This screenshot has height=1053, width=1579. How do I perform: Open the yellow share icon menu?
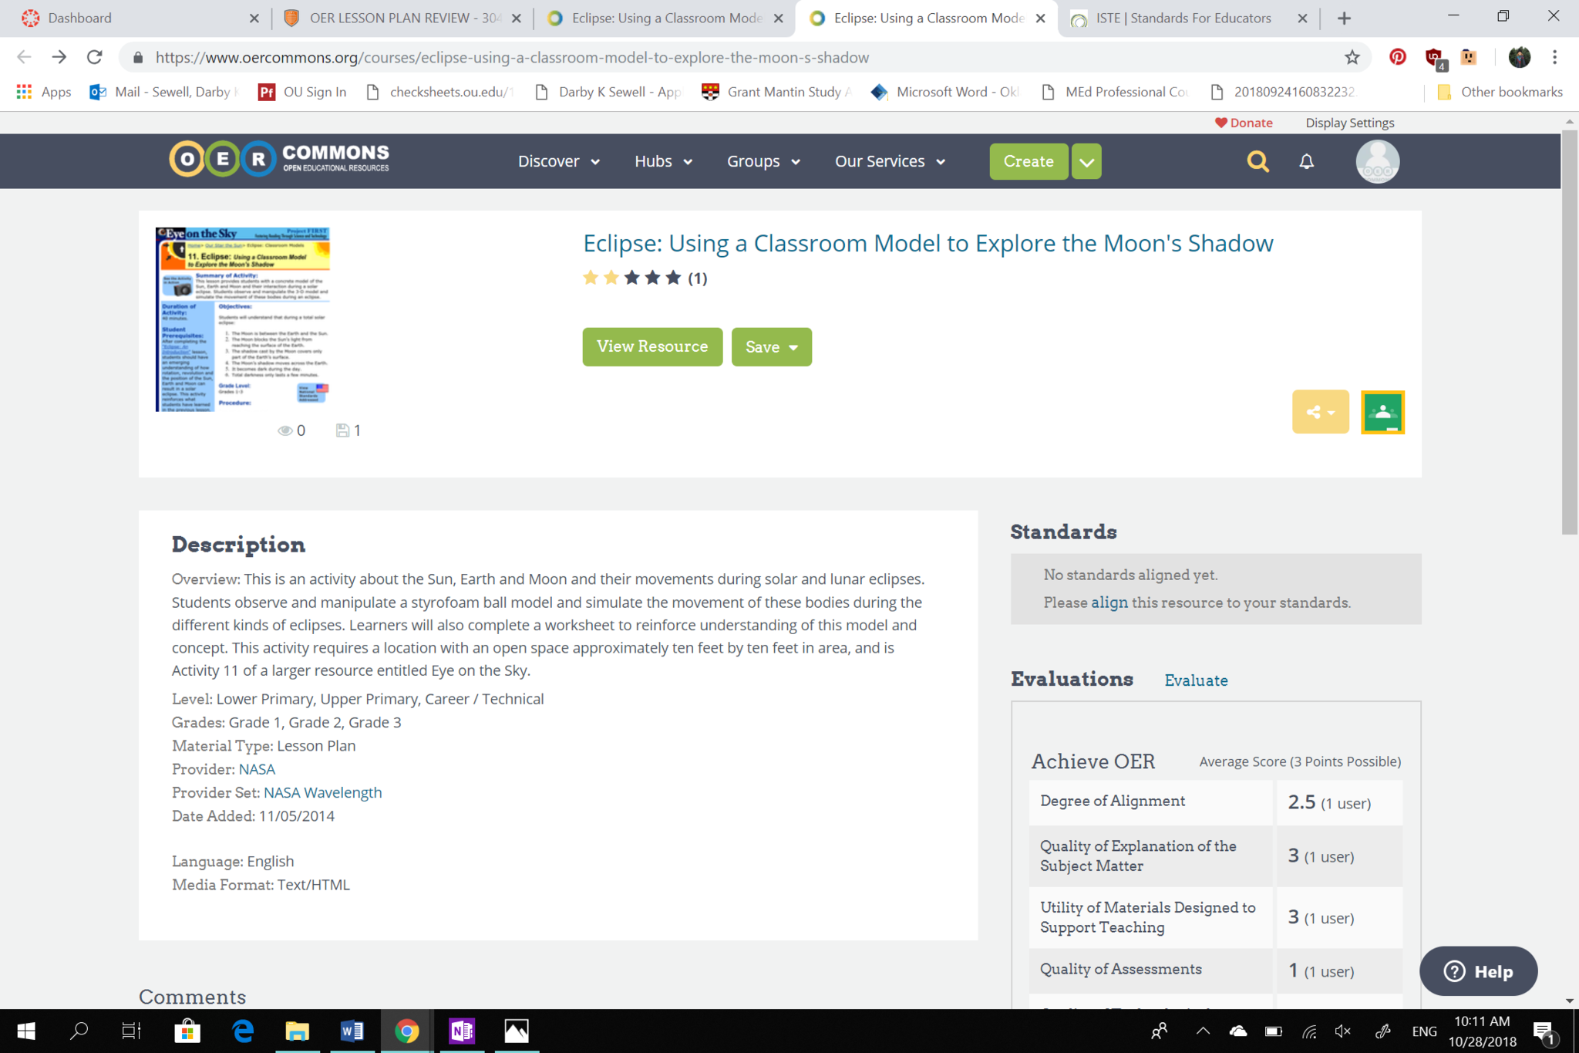1320,412
